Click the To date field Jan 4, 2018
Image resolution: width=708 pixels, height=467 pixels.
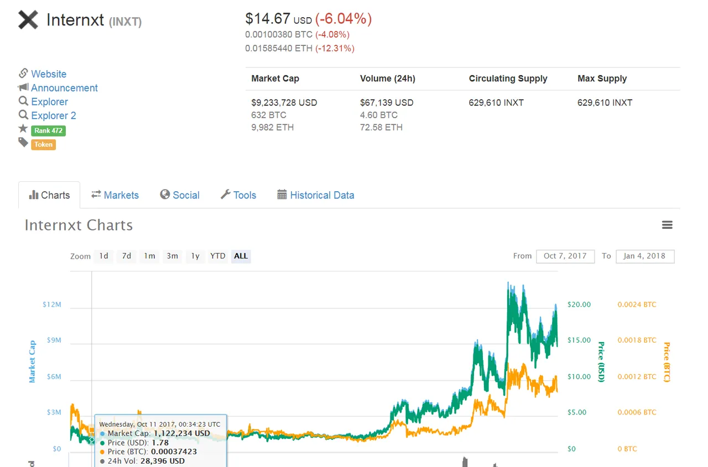pyautogui.click(x=645, y=256)
